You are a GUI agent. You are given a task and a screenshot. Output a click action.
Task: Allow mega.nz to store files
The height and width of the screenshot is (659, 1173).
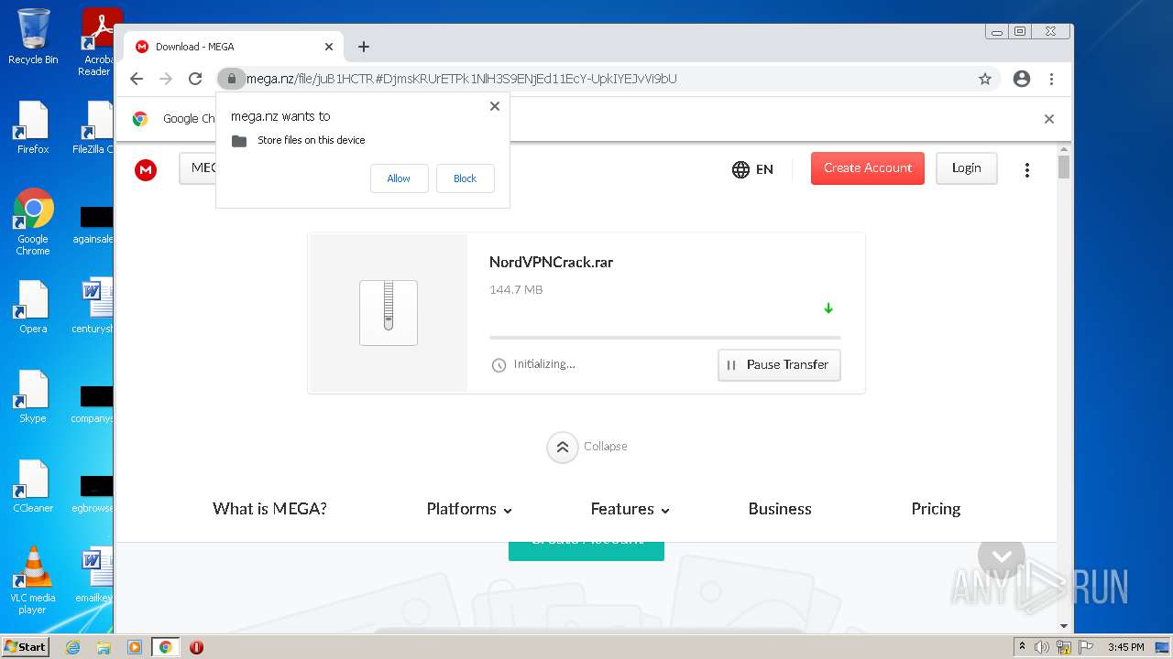pyautogui.click(x=399, y=178)
